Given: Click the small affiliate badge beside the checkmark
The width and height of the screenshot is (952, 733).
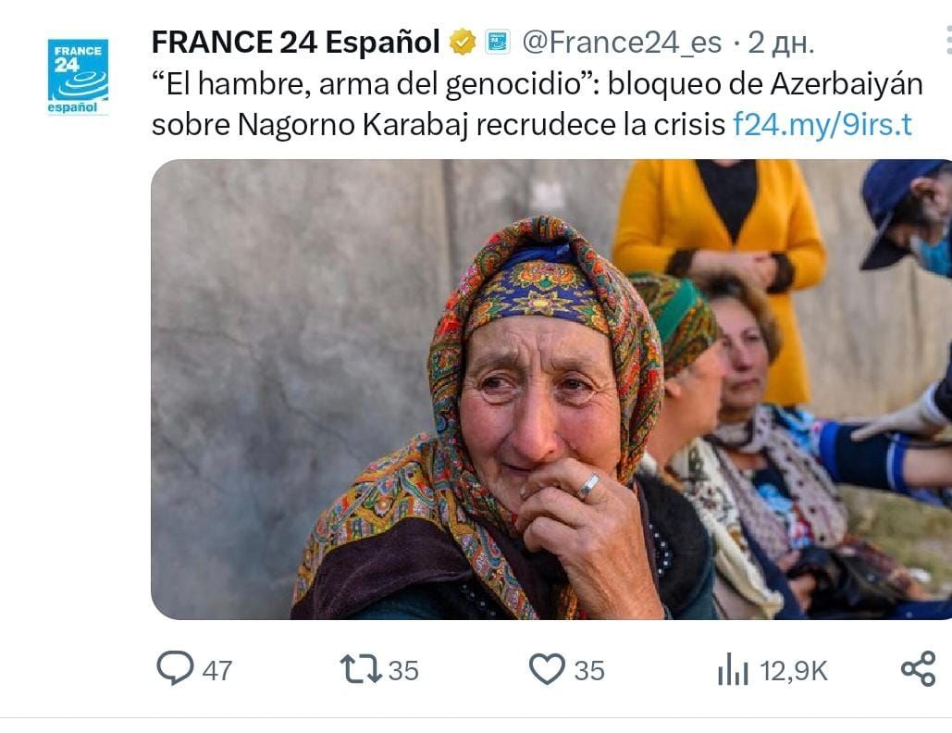Looking at the screenshot, I should (499, 42).
